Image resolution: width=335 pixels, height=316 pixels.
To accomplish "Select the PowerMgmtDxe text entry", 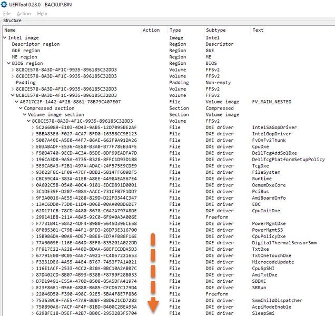I will click(269, 223).
